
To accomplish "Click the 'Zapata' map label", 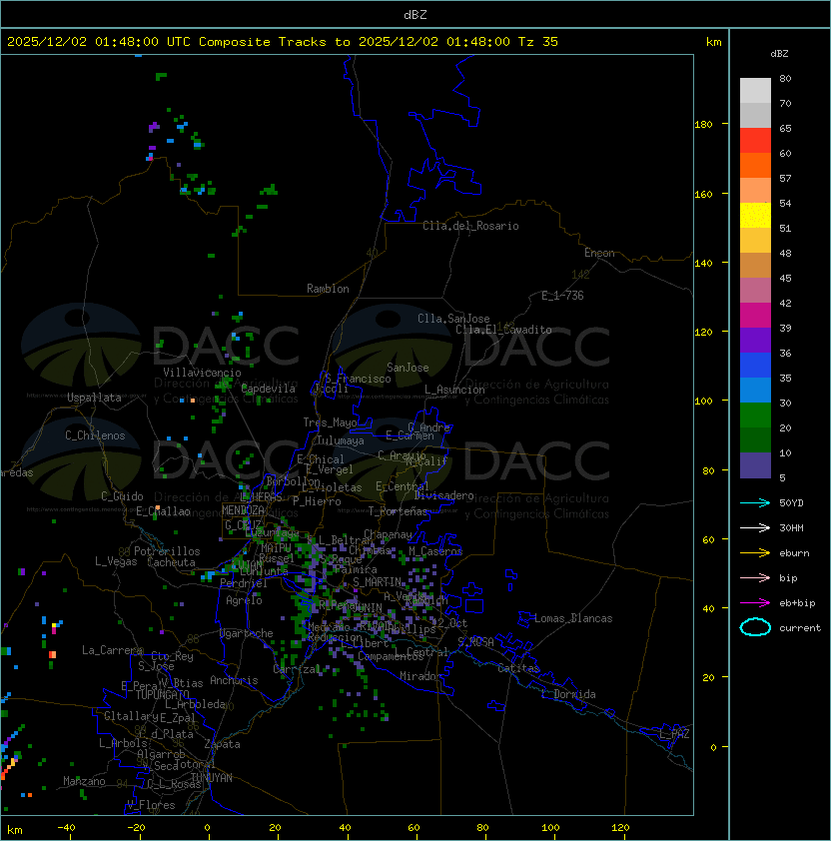I will [x=222, y=744].
